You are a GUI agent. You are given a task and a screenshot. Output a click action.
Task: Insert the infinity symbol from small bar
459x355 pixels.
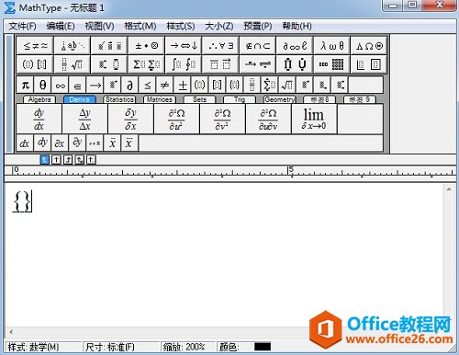(60, 85)
